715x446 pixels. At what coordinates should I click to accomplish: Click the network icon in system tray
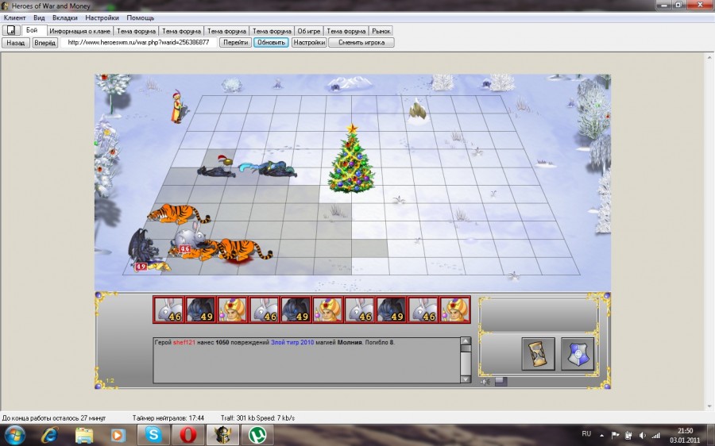click(655, 436)
